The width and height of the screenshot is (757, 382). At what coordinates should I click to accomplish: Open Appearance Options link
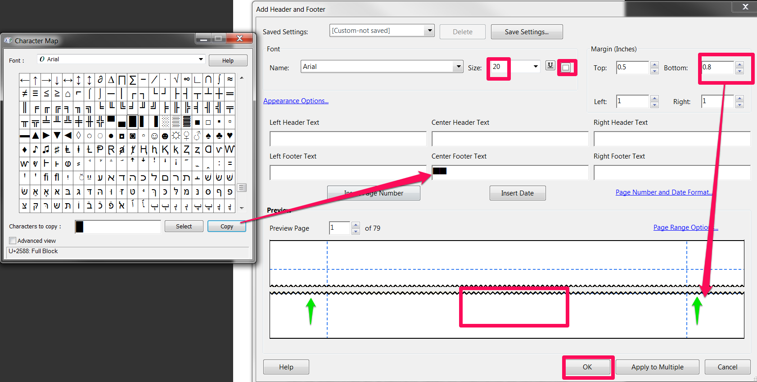296,101
